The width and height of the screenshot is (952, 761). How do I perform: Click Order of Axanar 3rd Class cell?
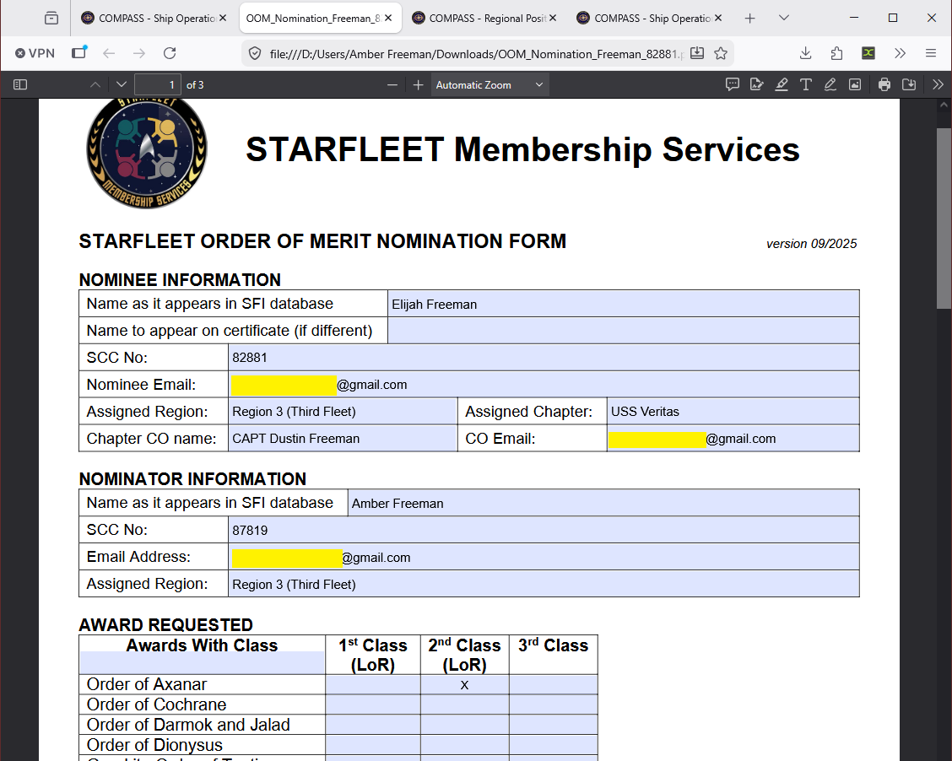click(553, 684)
